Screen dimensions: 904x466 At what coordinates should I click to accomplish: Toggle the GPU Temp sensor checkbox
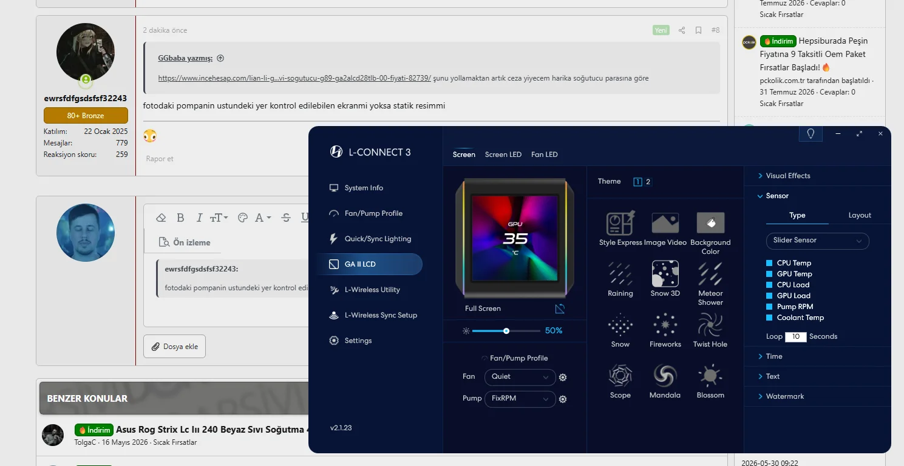(x=769, y=274)
